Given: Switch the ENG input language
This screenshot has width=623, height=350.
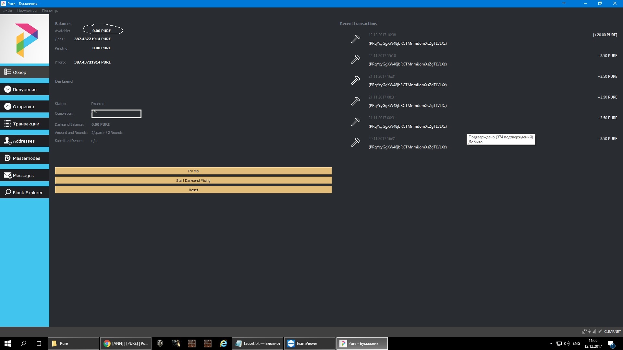Looking at the screenshot, I should coord(576,344).
